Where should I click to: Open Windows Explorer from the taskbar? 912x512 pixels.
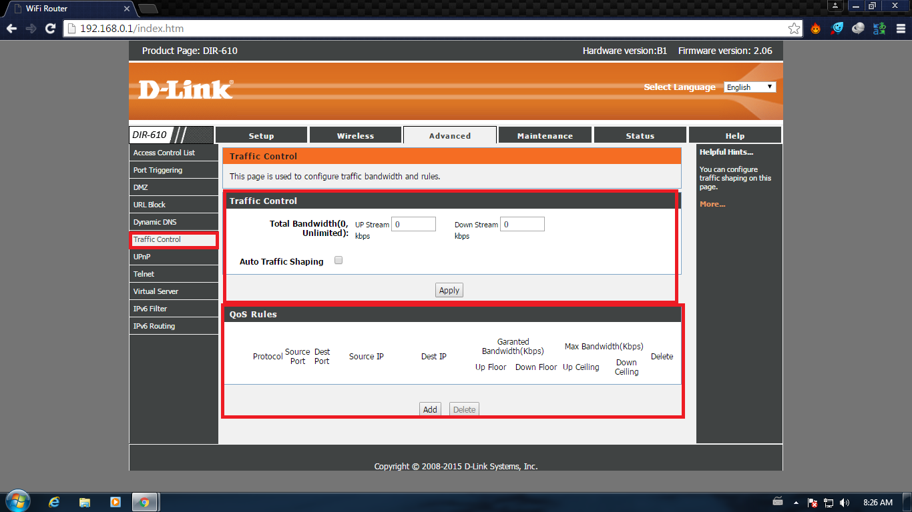point(85,502)
